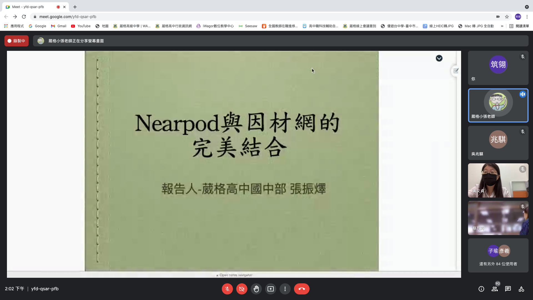Click the notes edit icon beside slide
The width and height of the screenshot is (533, 300).
point(456,71)
